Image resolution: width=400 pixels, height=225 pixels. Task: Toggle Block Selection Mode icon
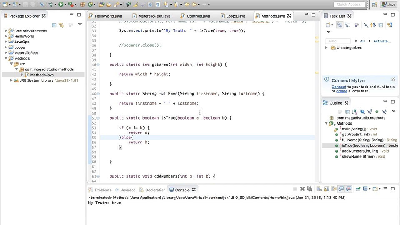(x=150, y=4)
